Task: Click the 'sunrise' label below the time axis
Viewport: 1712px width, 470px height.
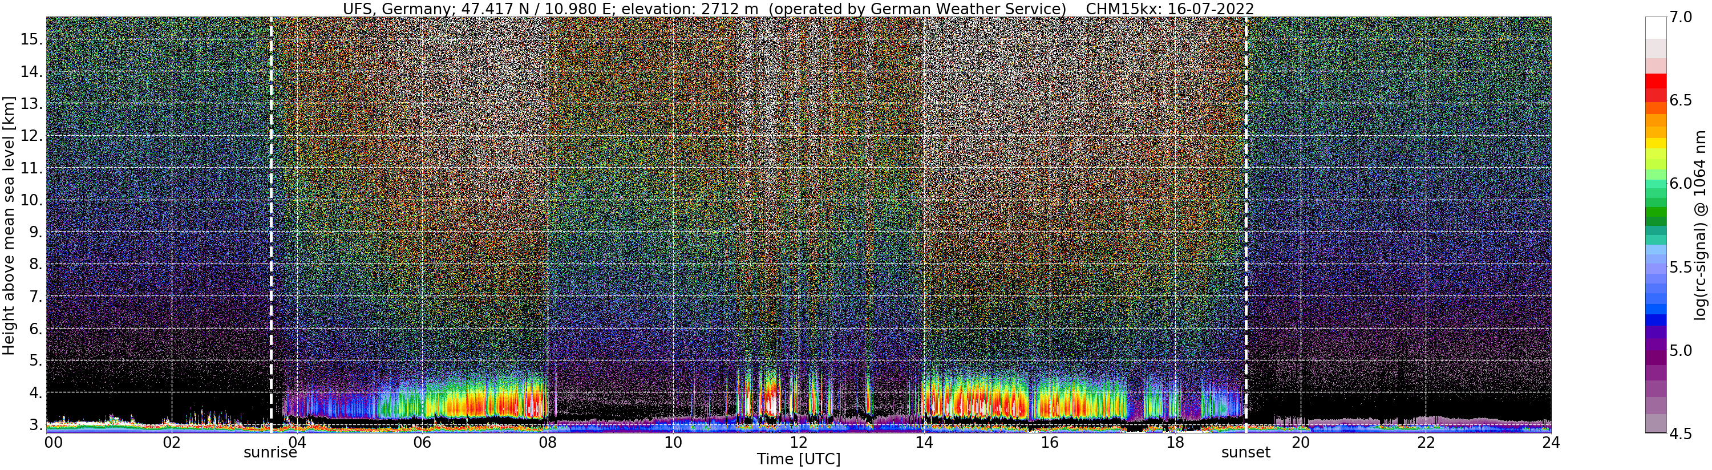Action: pyautogui.click(x=270, y=453)
